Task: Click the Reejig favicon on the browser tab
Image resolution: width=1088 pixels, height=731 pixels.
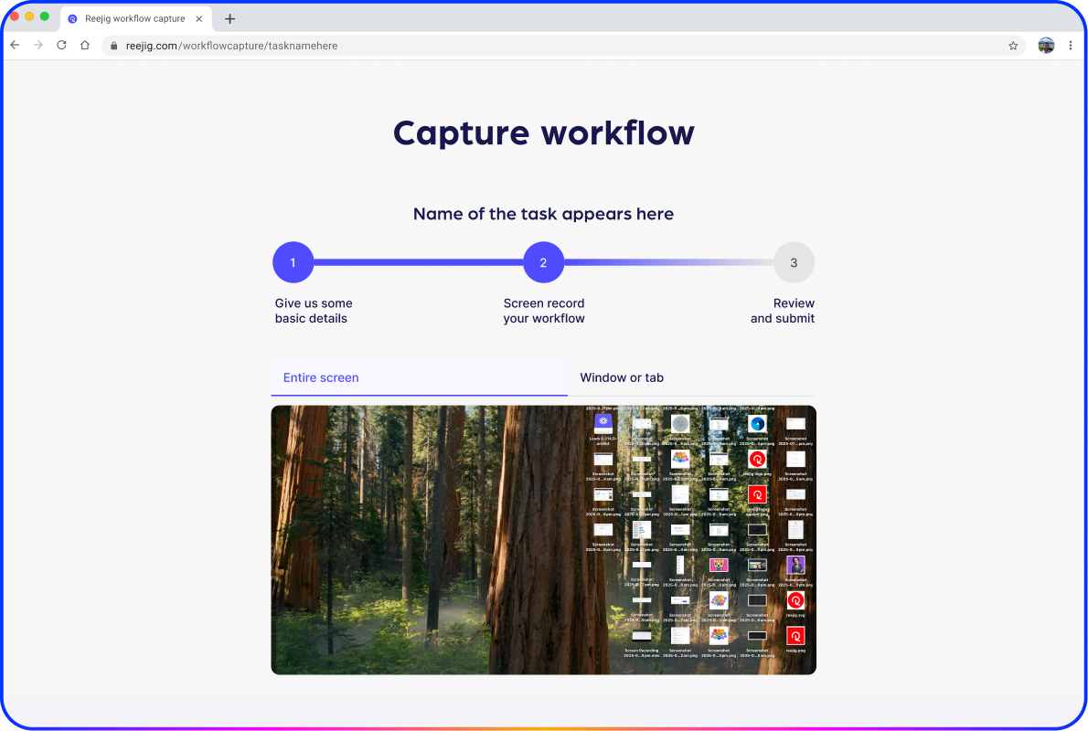Action: 73,18
